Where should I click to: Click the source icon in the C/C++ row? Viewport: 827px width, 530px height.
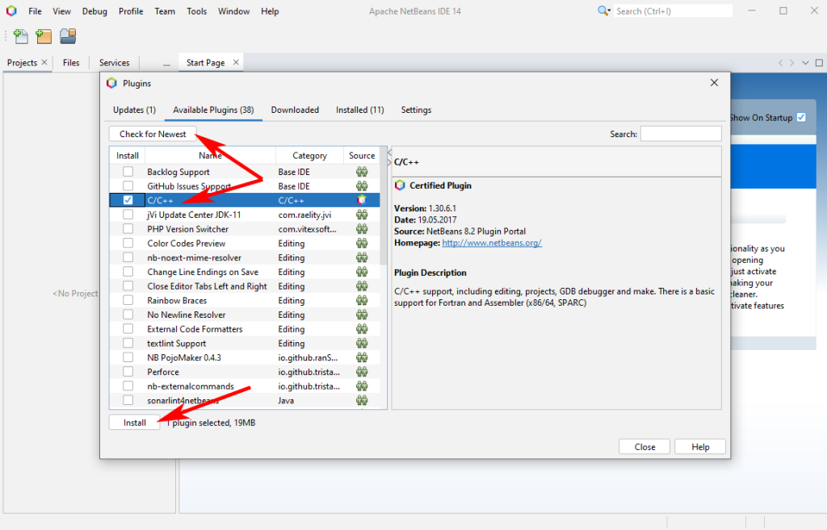pos(361,200)
